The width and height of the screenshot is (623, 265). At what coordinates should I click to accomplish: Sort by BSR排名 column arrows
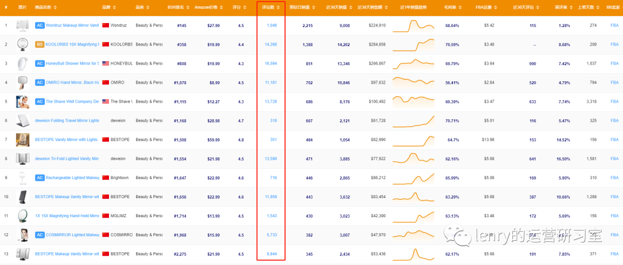point(188,7)
